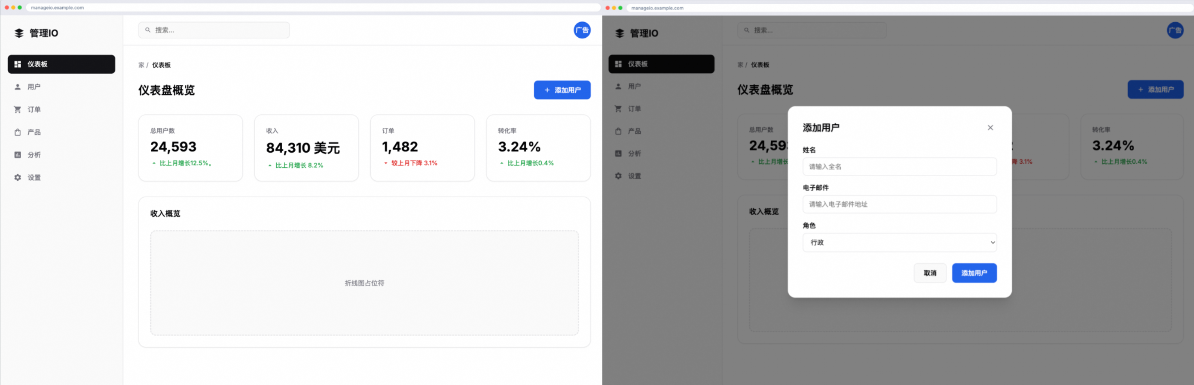Click 比上月增长 8.2% text in left window

[299, 165]
